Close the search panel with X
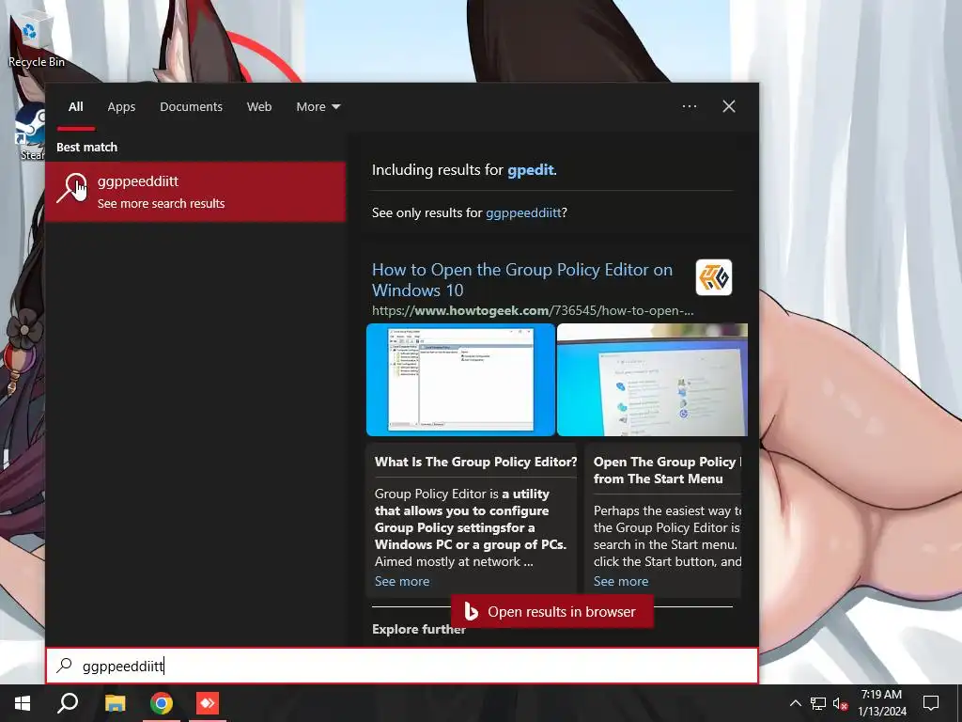The image size is (962, 722). (728, 106)
